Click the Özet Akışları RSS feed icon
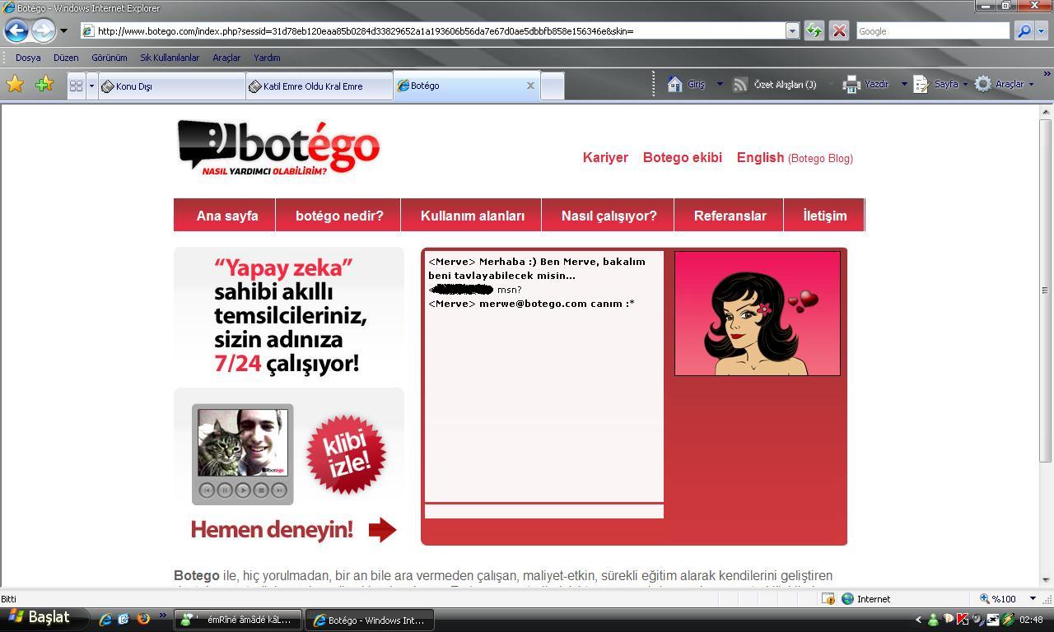This screenshot has height=632, width=1054. click(740, 84)
